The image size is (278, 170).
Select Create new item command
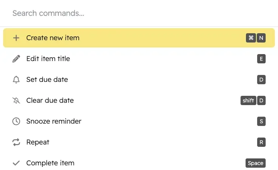(x=139, y=38)
